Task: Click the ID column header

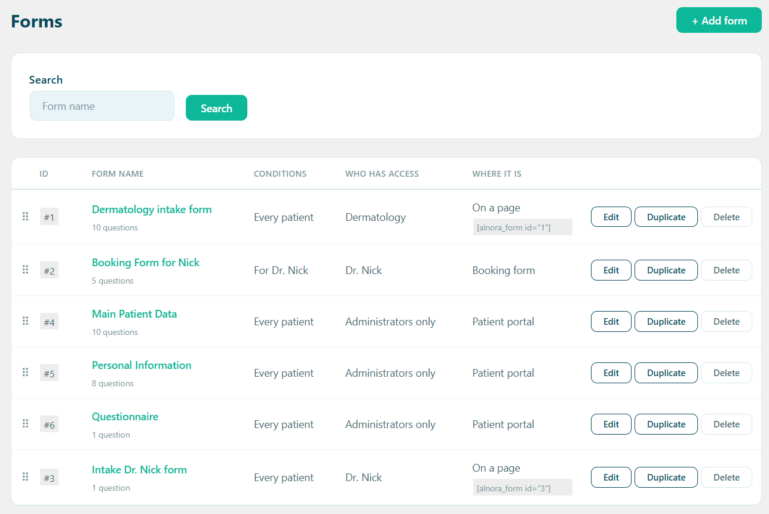Action: pos(44,174)
